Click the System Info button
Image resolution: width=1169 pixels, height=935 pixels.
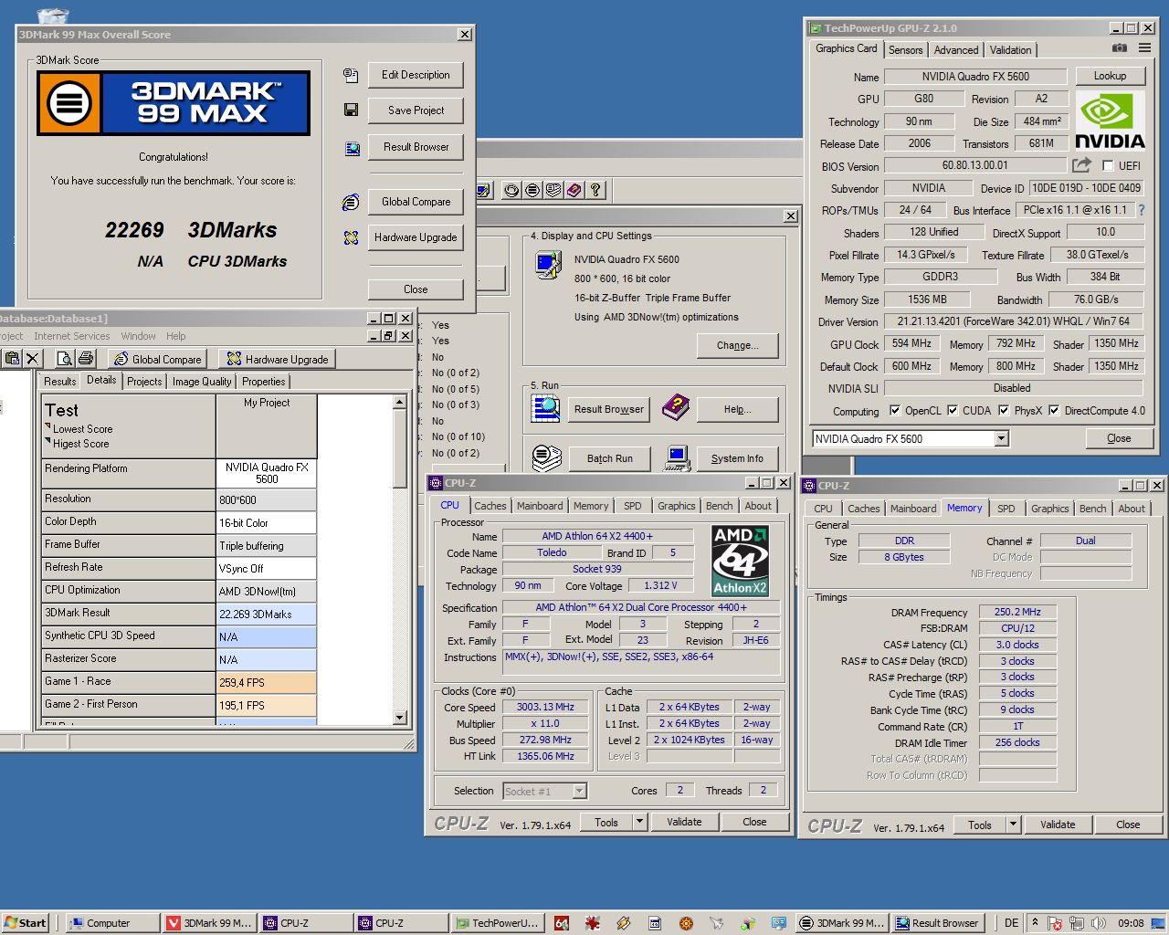737,458
